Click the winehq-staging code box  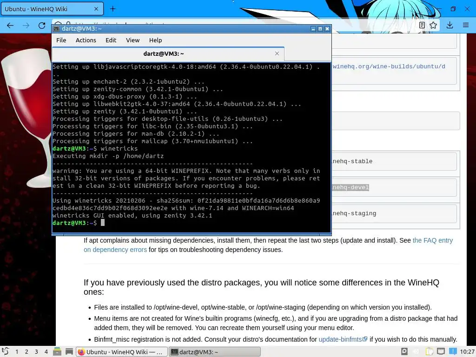(x=394, y=213)
